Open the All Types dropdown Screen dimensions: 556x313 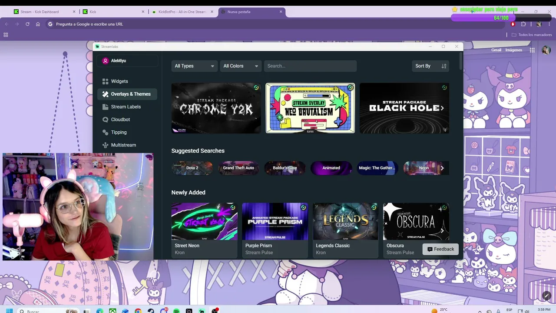195,66
